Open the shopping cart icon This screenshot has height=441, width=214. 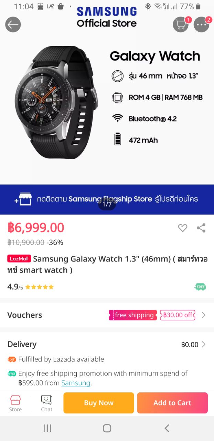point(181,24)
